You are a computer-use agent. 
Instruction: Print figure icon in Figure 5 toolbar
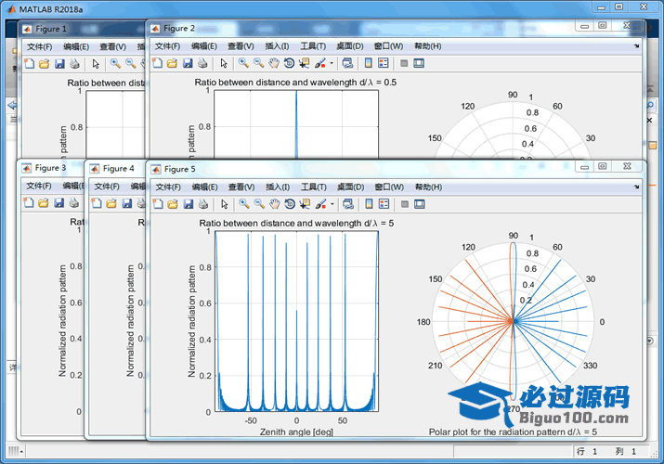(203, 204)
